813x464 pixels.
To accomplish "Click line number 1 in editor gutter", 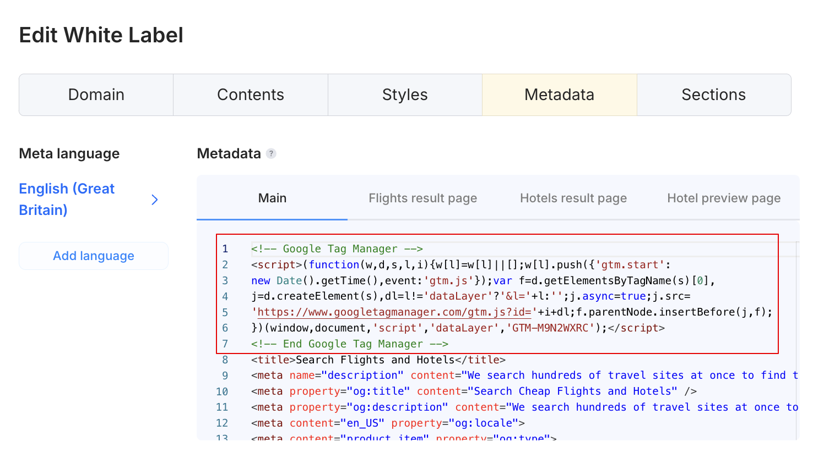I will (225, 248).
